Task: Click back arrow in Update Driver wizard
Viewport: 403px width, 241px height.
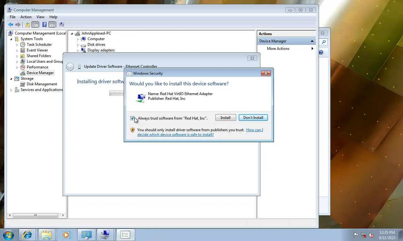Action: (x=70, y=67)
